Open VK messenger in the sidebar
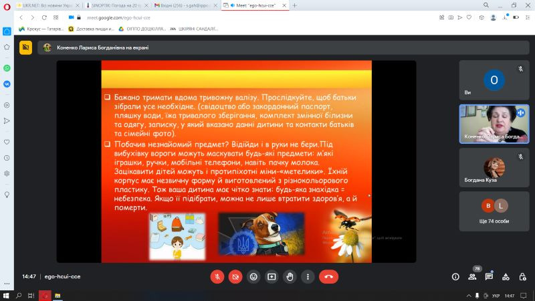The image size is (535, 301). (x=7, y=84)
